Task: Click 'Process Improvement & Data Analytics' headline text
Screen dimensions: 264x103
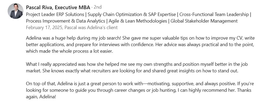Action: (65, 21)
